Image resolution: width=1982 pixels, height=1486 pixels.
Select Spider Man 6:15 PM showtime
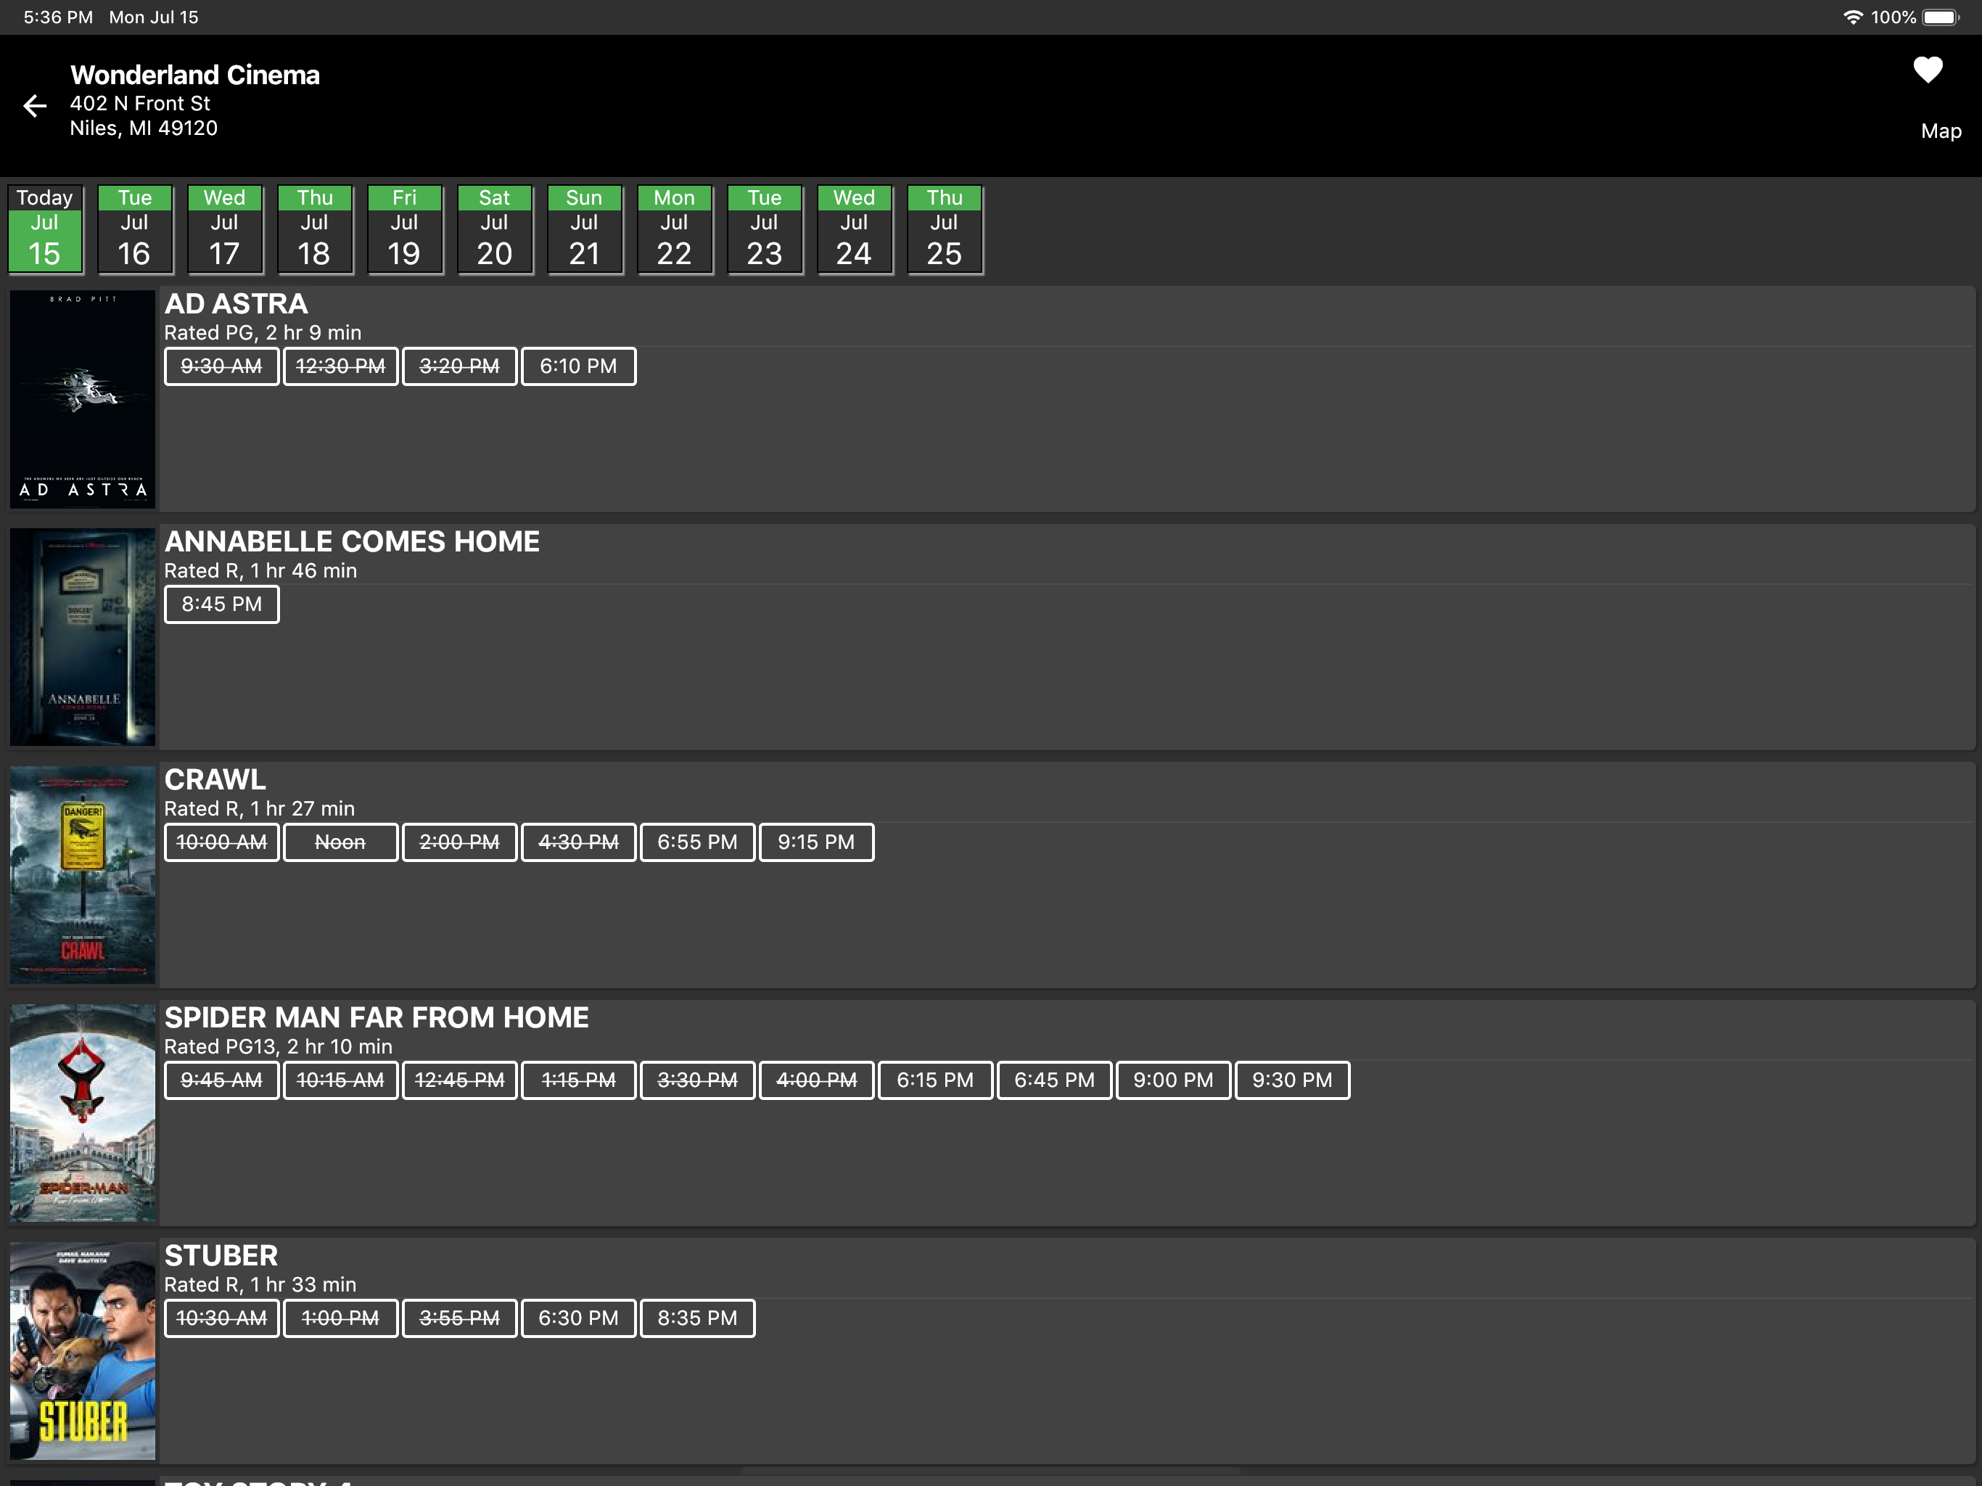[934, 1080]
